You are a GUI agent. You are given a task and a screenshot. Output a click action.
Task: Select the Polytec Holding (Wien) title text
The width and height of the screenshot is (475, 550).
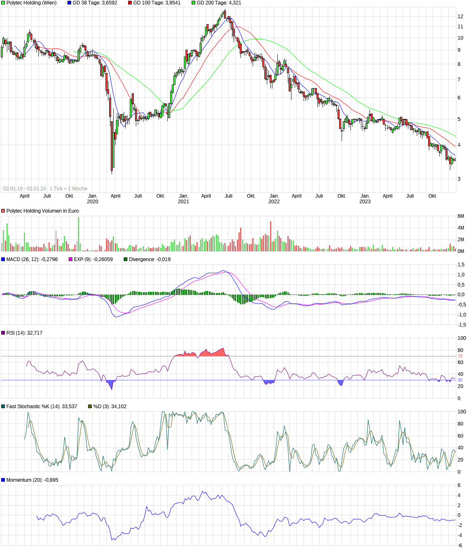tap(32, 3)
